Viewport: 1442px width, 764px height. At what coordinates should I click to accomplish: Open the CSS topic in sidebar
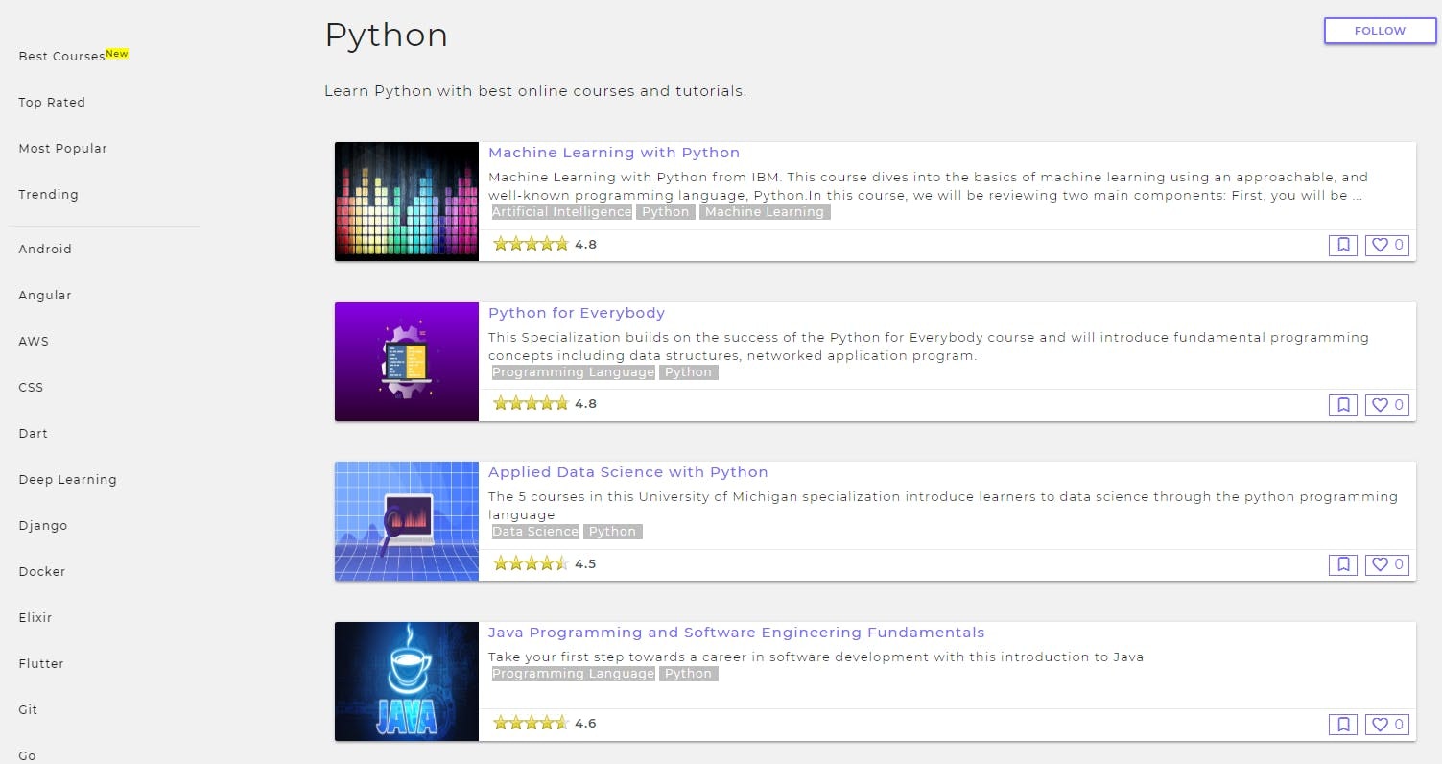click(31, 387)
